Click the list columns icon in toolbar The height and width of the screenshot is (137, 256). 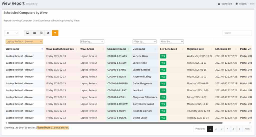coord(34,33)
